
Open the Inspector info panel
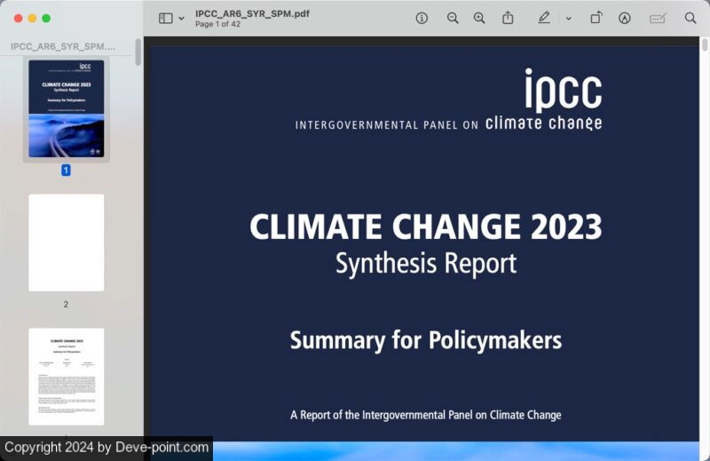click(422, 18)
